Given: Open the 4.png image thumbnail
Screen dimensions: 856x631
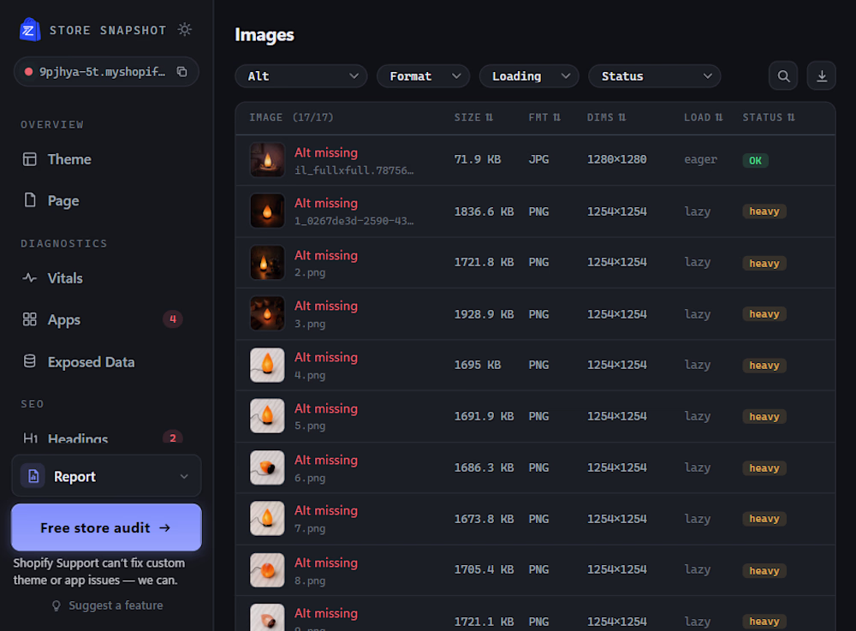Looking at the screenshot, I should point(267,365).
